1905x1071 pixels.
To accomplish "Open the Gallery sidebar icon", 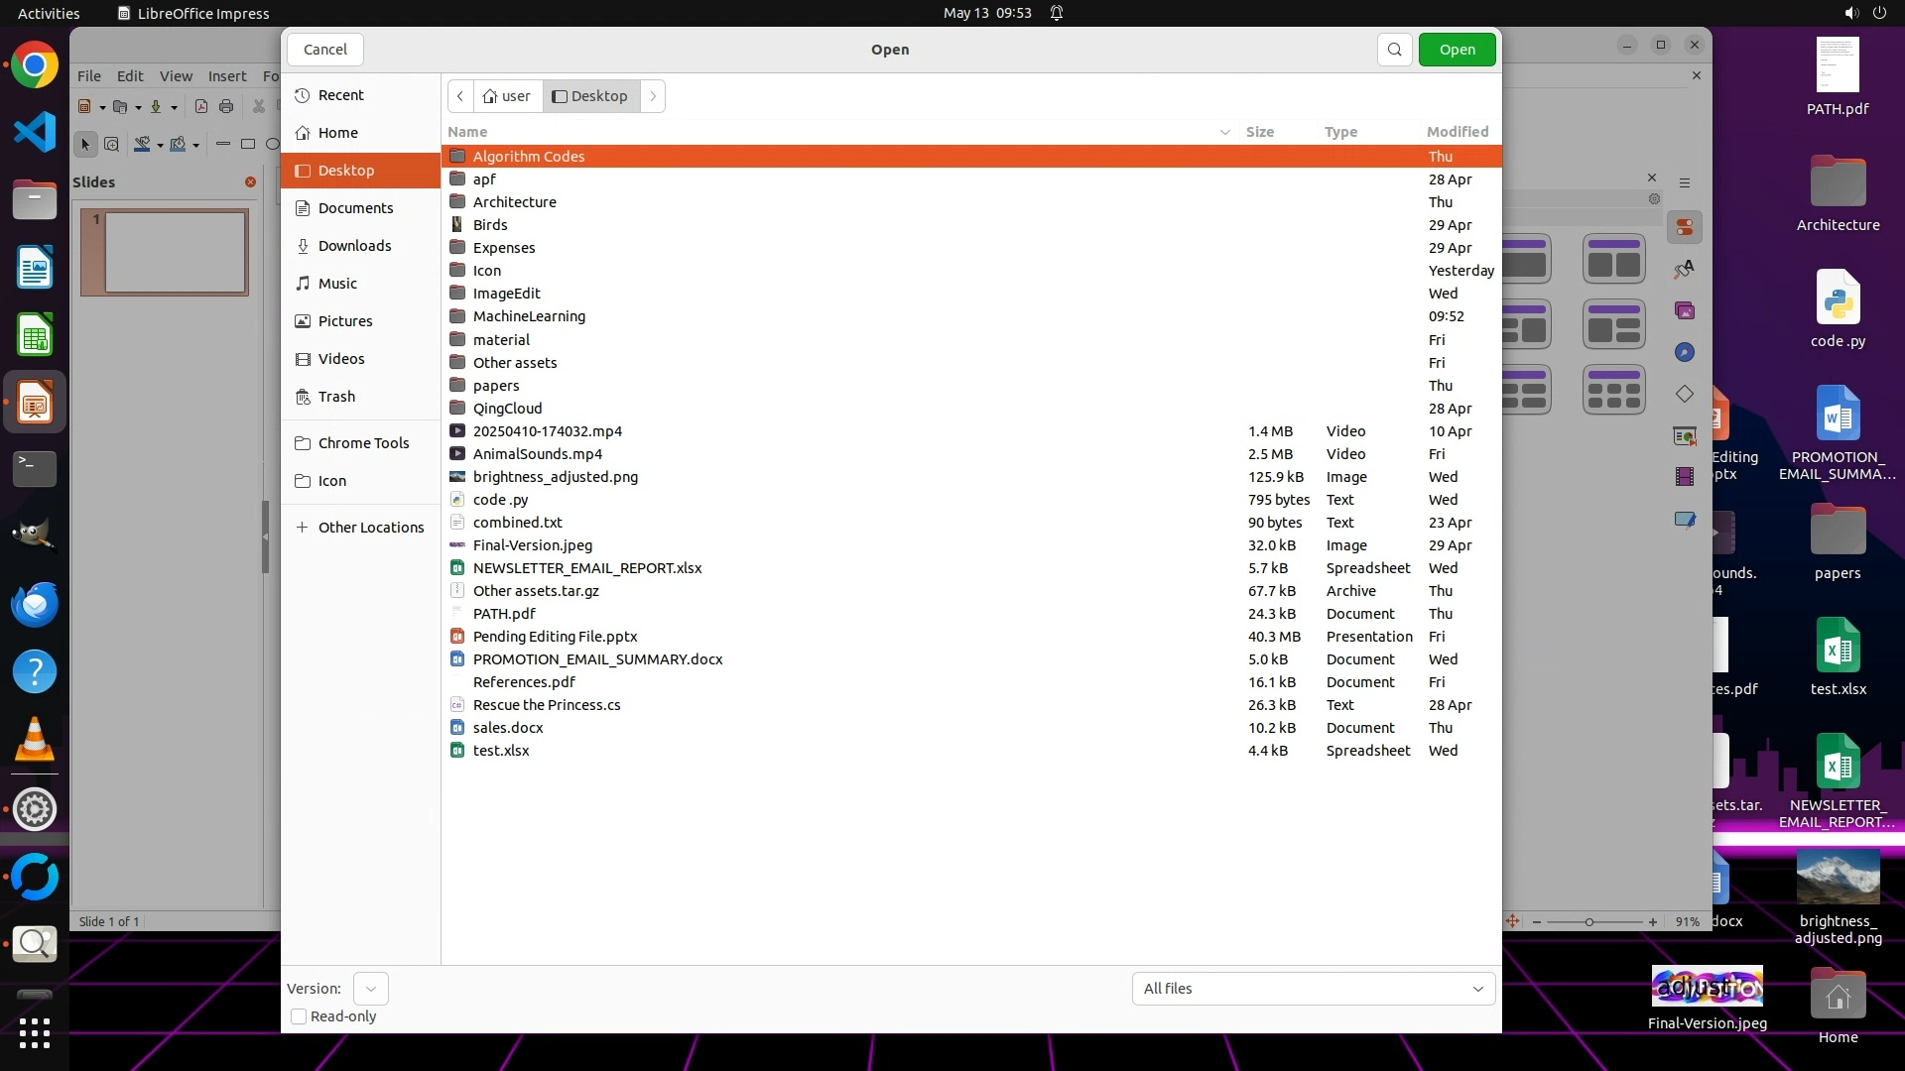I will (x=1685, y=311).
